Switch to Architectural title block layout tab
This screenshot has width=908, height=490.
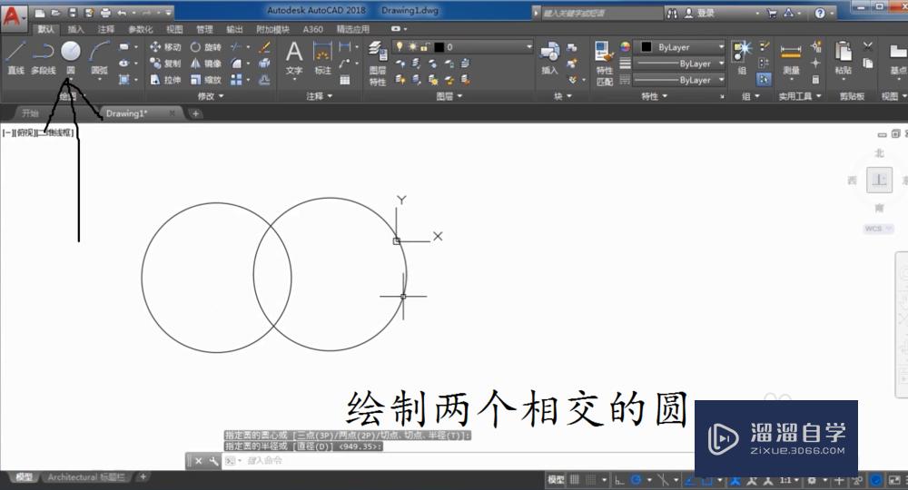click(86, 477)
